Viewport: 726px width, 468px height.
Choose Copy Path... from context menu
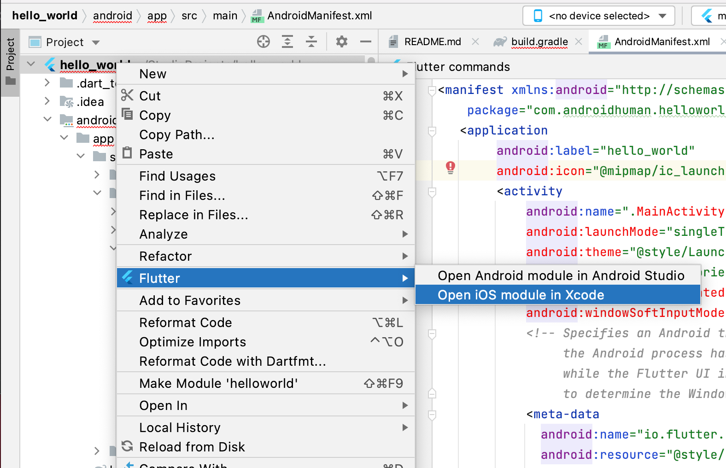coord(266,135)
